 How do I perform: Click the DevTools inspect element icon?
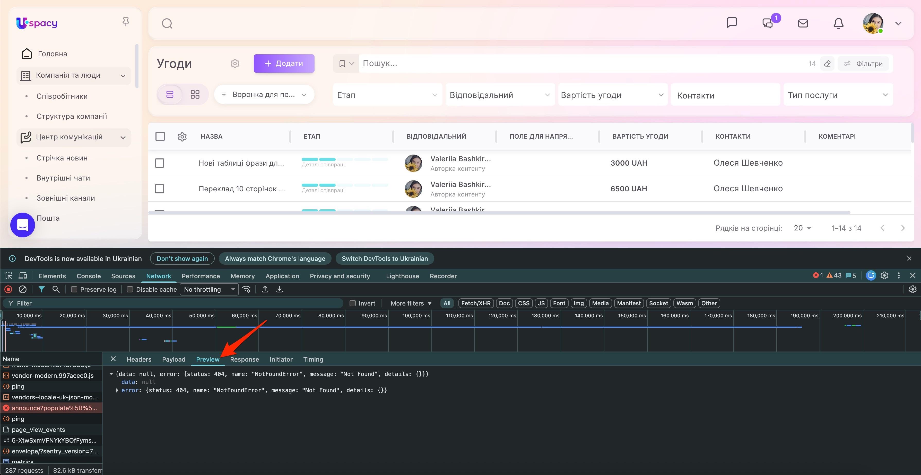8,276
